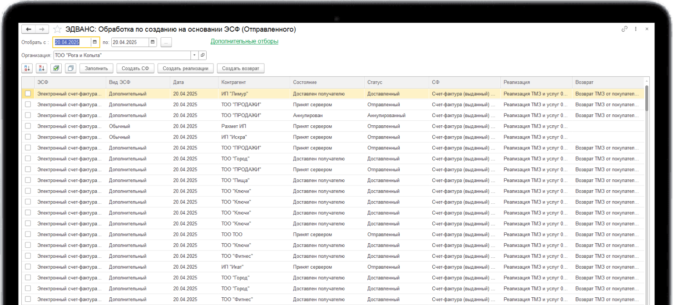The image size is (673, 305).
Task: Tick the checkbox for ИП "Лимур" row
Action: 28,93
